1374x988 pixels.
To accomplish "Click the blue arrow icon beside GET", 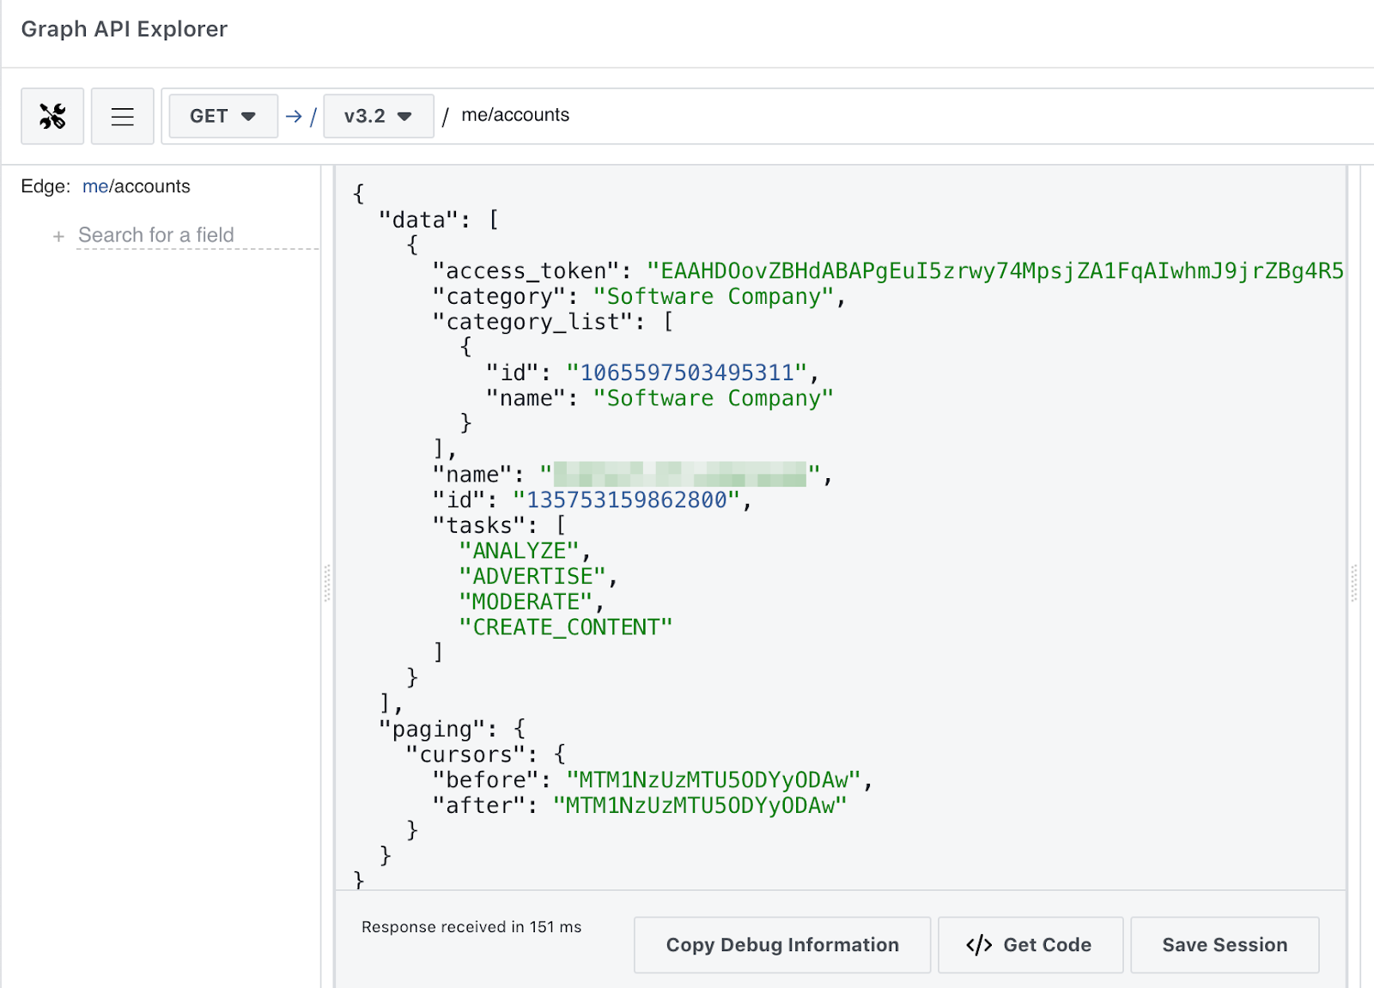I will [294, 116].
